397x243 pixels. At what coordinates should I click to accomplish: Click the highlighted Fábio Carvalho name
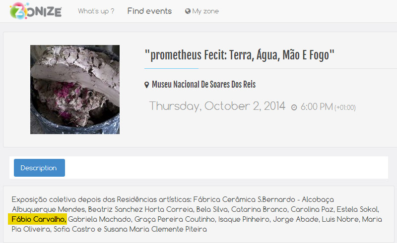38,219
